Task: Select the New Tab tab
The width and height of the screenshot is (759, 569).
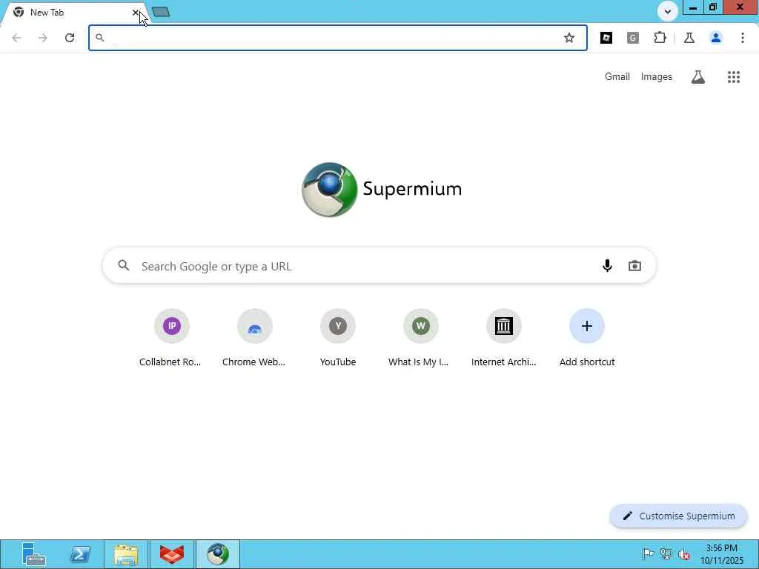Action: click(x=73, y=13)
